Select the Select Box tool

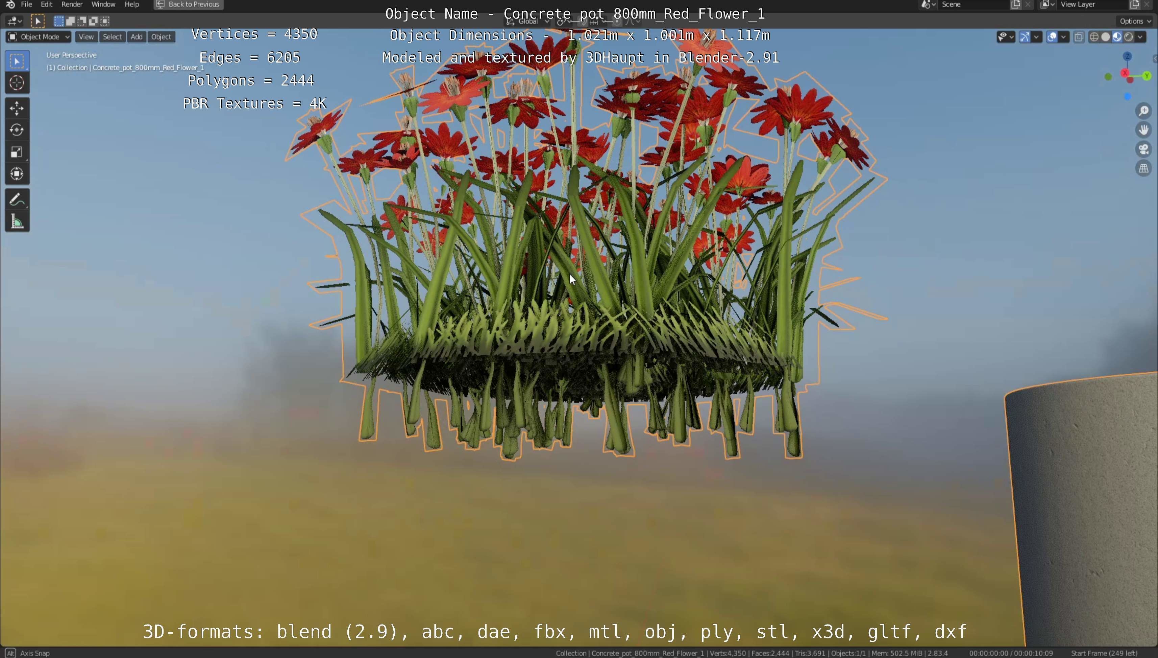[17, 61]
